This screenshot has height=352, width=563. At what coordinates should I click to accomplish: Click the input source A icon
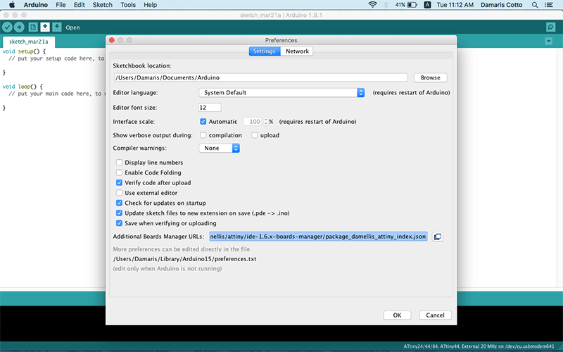coord(427,5)
